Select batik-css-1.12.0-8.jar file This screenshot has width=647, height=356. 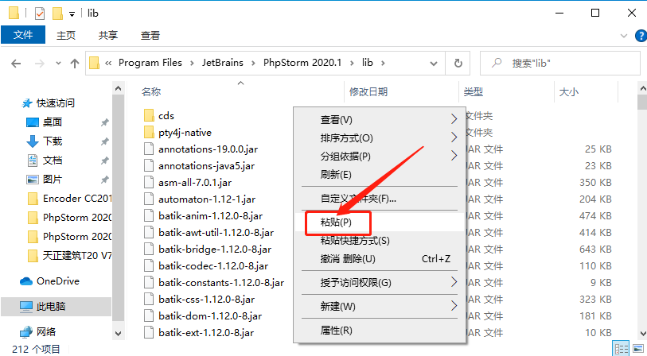tap(206, 300)
